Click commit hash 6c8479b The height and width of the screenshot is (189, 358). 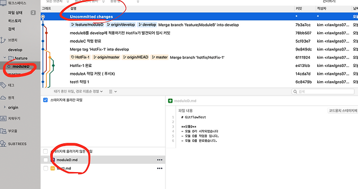tap(304, 82)
